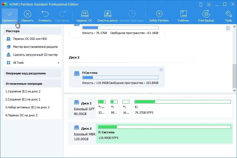Image resolution: width=237 pixels, height=158 pixels.
Task: Select the C: 79.37GB NTFS partition
Action: 182,108
